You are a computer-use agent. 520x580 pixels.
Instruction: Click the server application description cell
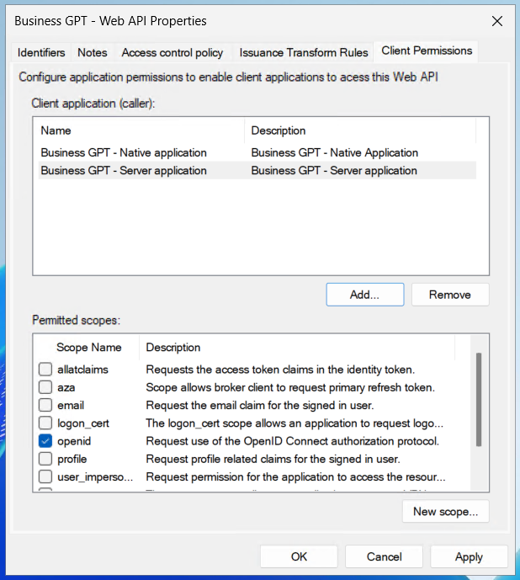[x=334, y=171]
